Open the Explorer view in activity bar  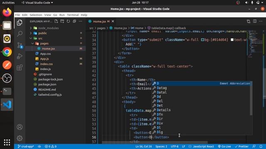click(x=20, y=23)
